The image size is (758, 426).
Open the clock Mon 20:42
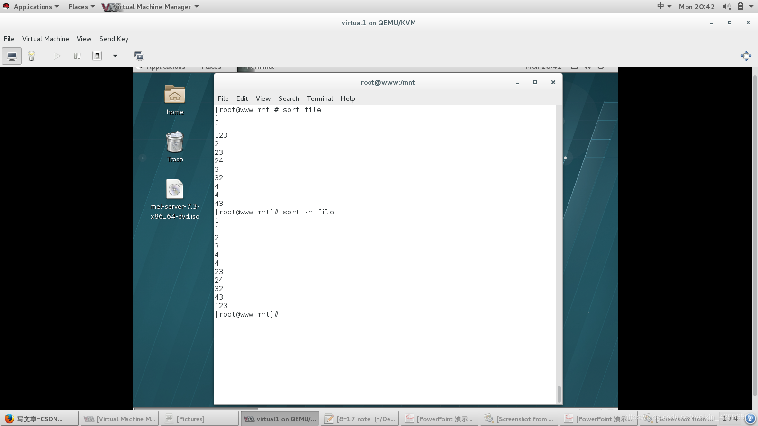[696, 7]
